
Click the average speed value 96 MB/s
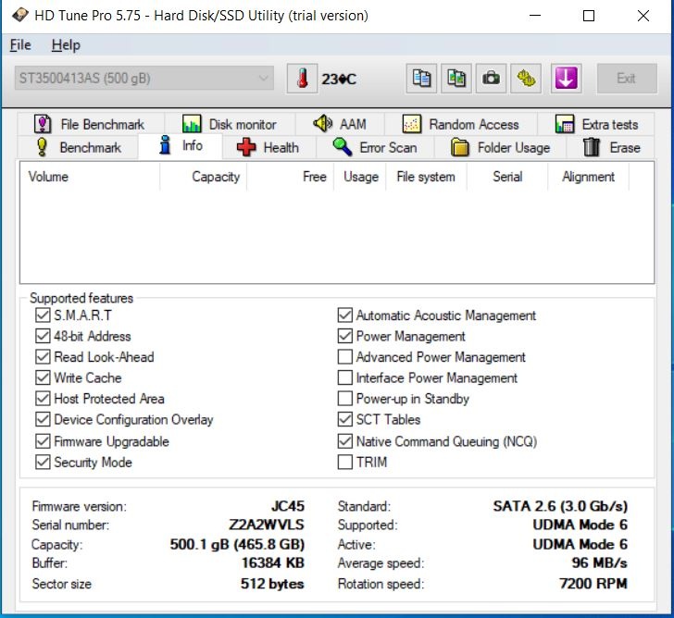pyautogui.click(x=600, y=563)
